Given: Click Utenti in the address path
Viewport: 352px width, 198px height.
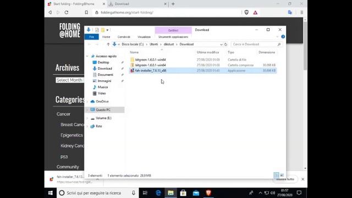Looking at the screenshot, I should click(154, 44).
